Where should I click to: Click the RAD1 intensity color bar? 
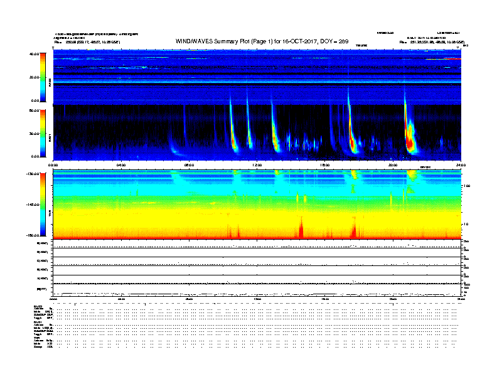[43, 134]
